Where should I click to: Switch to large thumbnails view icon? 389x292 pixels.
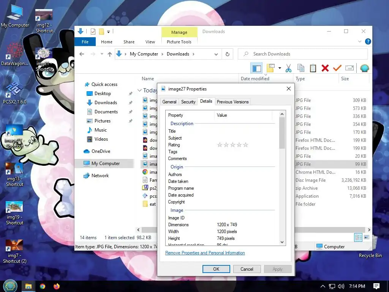click(367, 237)
